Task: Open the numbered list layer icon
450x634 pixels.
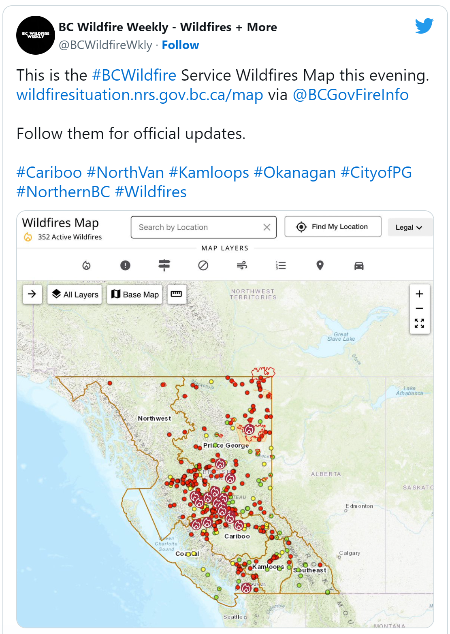Action: point(281,265)
